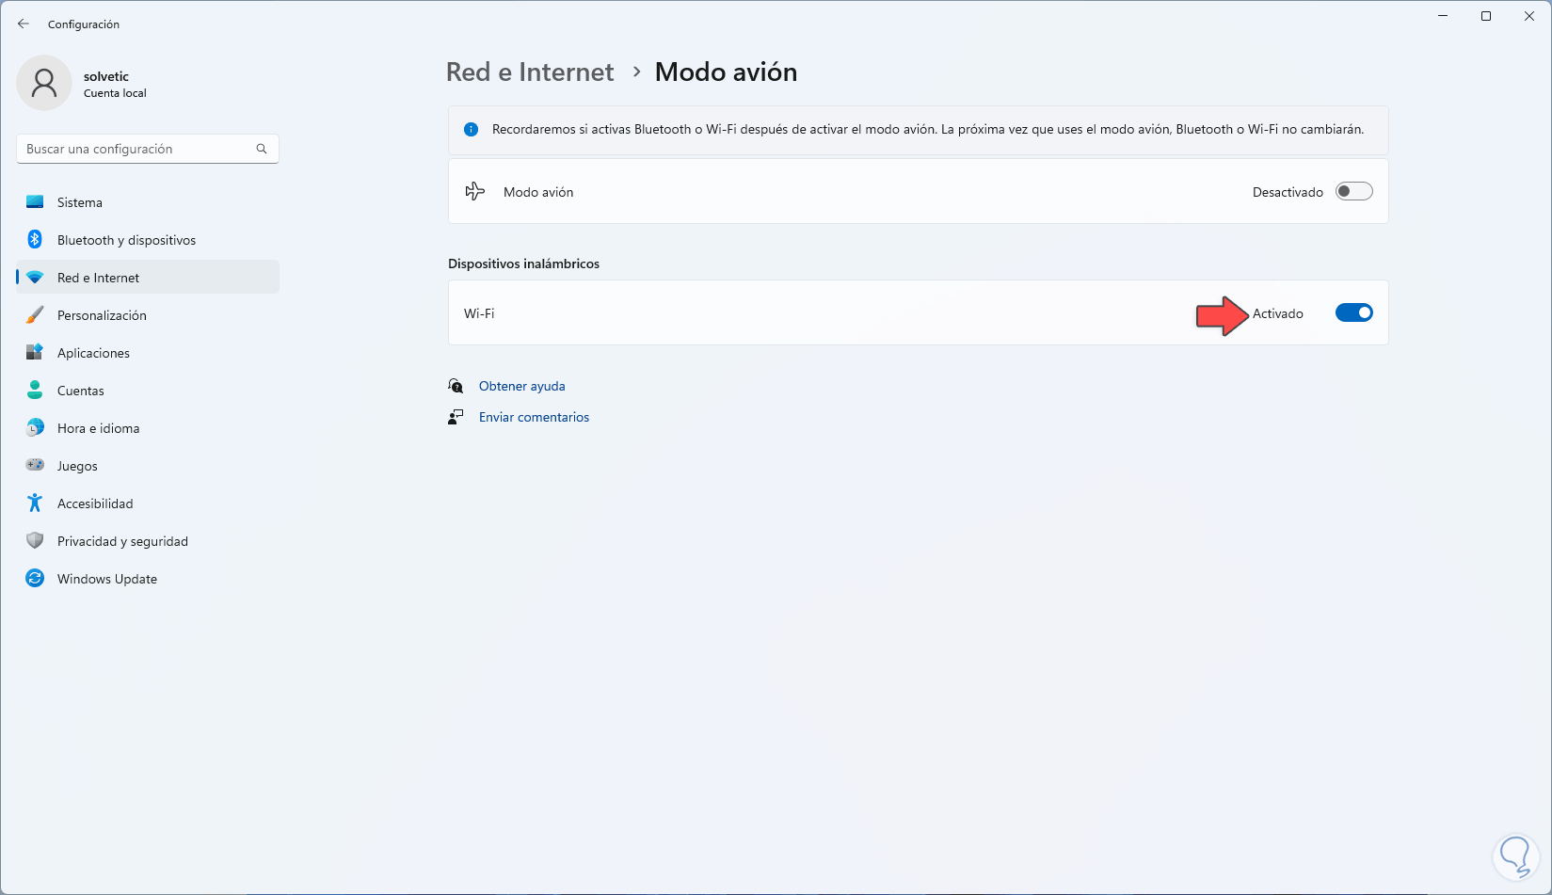Click the Juegos controller icon
This screenshot has height=895, width=1552.
[x=35, y=466]
